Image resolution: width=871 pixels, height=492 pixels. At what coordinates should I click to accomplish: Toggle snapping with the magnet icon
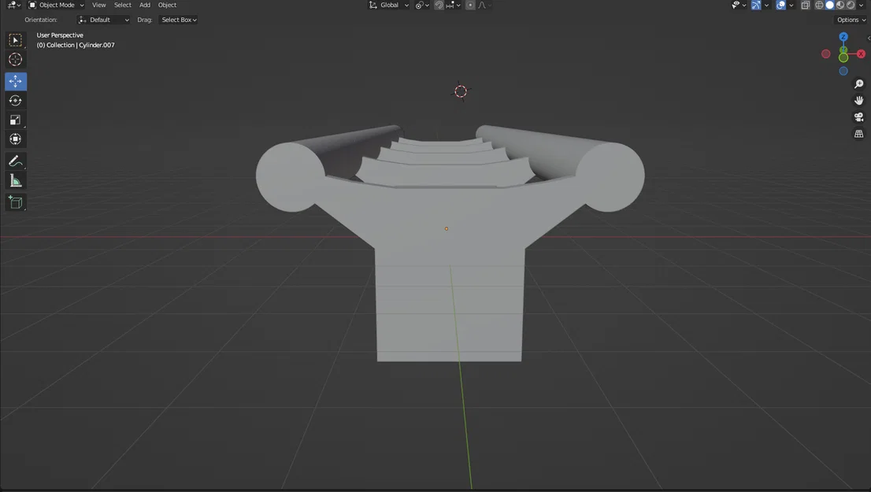(438, 5)
